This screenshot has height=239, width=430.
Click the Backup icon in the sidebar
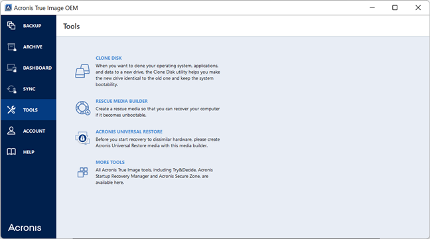(x=11, y=25)
